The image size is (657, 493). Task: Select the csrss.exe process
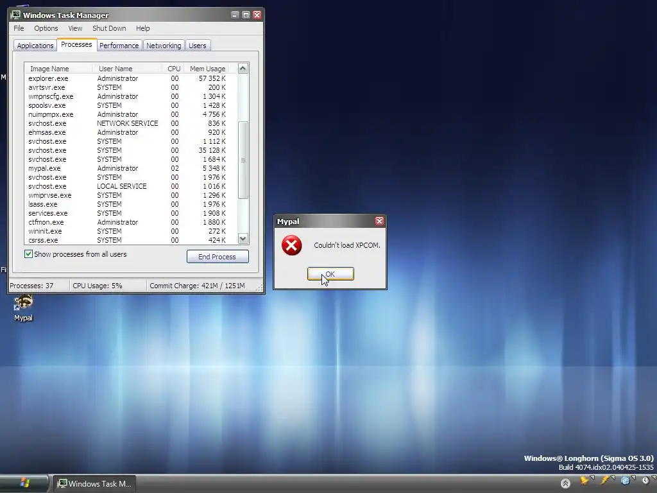click(x=131, y=240)
